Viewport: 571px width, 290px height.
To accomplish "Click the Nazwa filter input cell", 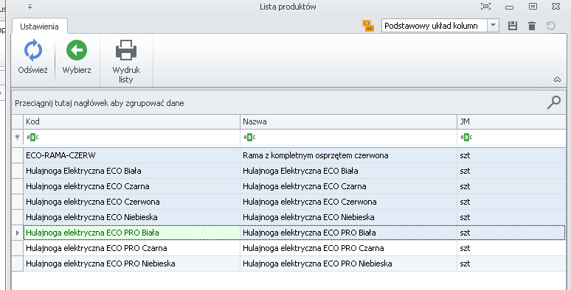I will pyautogui.click(x=348, y=138).
